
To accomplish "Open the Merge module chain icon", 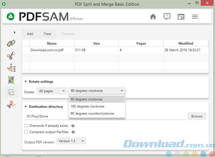I will (x=11, y=43).
